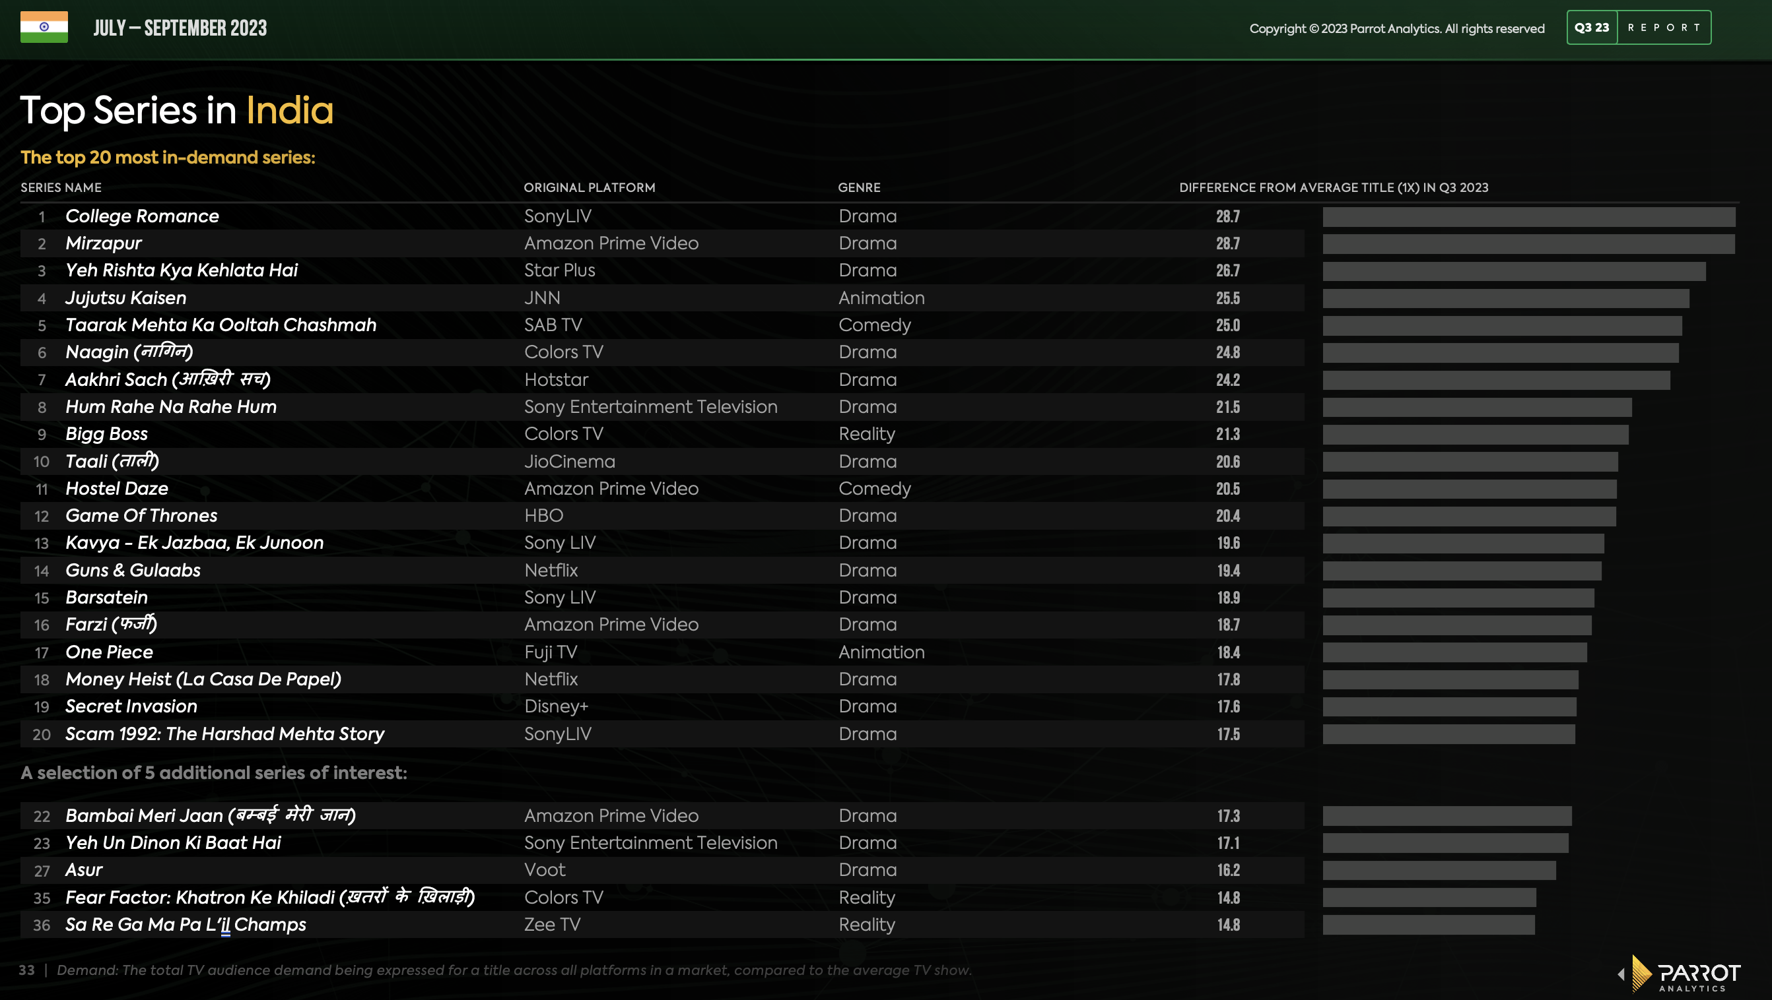Click the Star Plus platform cell
This screenshot has height=1000, width=1772.
[559, 270]
